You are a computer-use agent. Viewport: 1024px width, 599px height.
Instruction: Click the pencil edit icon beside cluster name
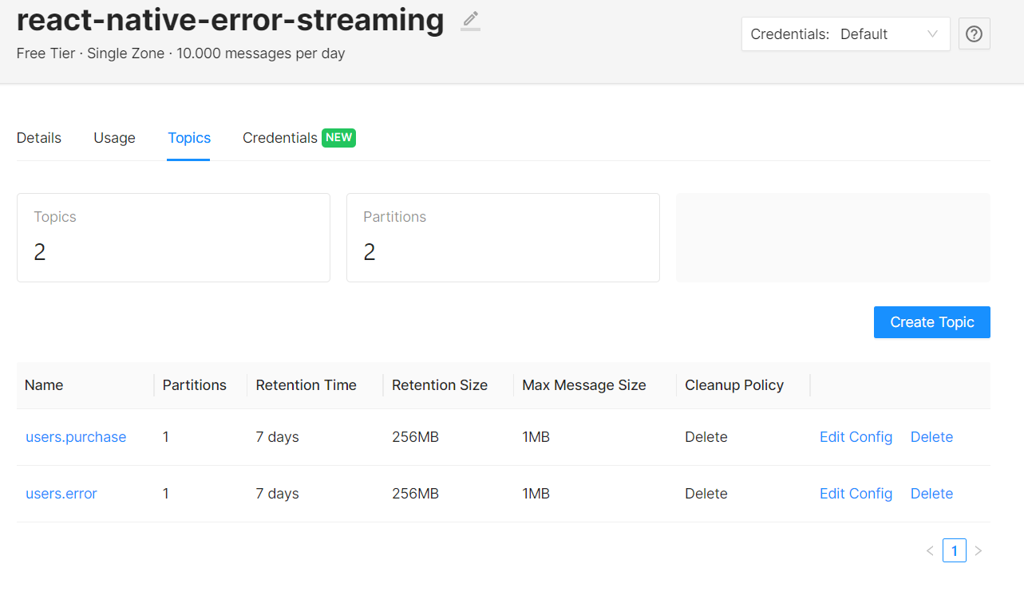[471, 20]
